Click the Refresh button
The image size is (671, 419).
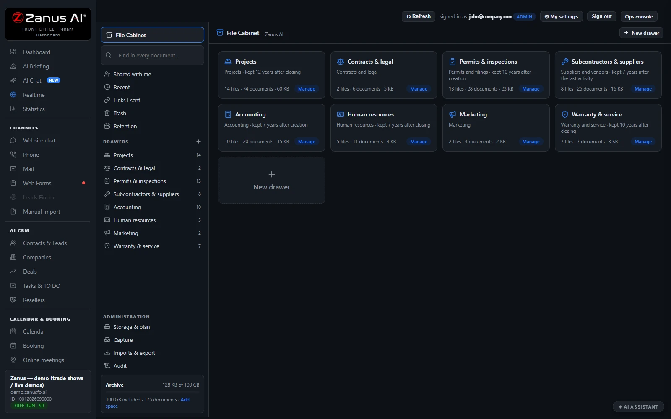pos(419,16)
